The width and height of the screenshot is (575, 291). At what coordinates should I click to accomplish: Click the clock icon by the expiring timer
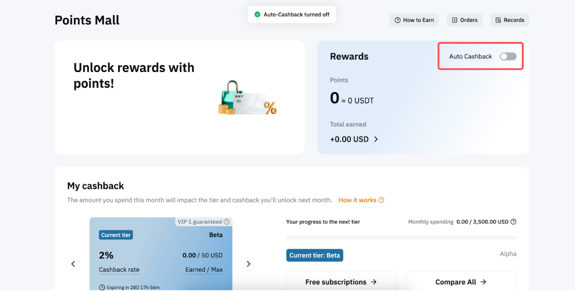(x=102, y=287)
